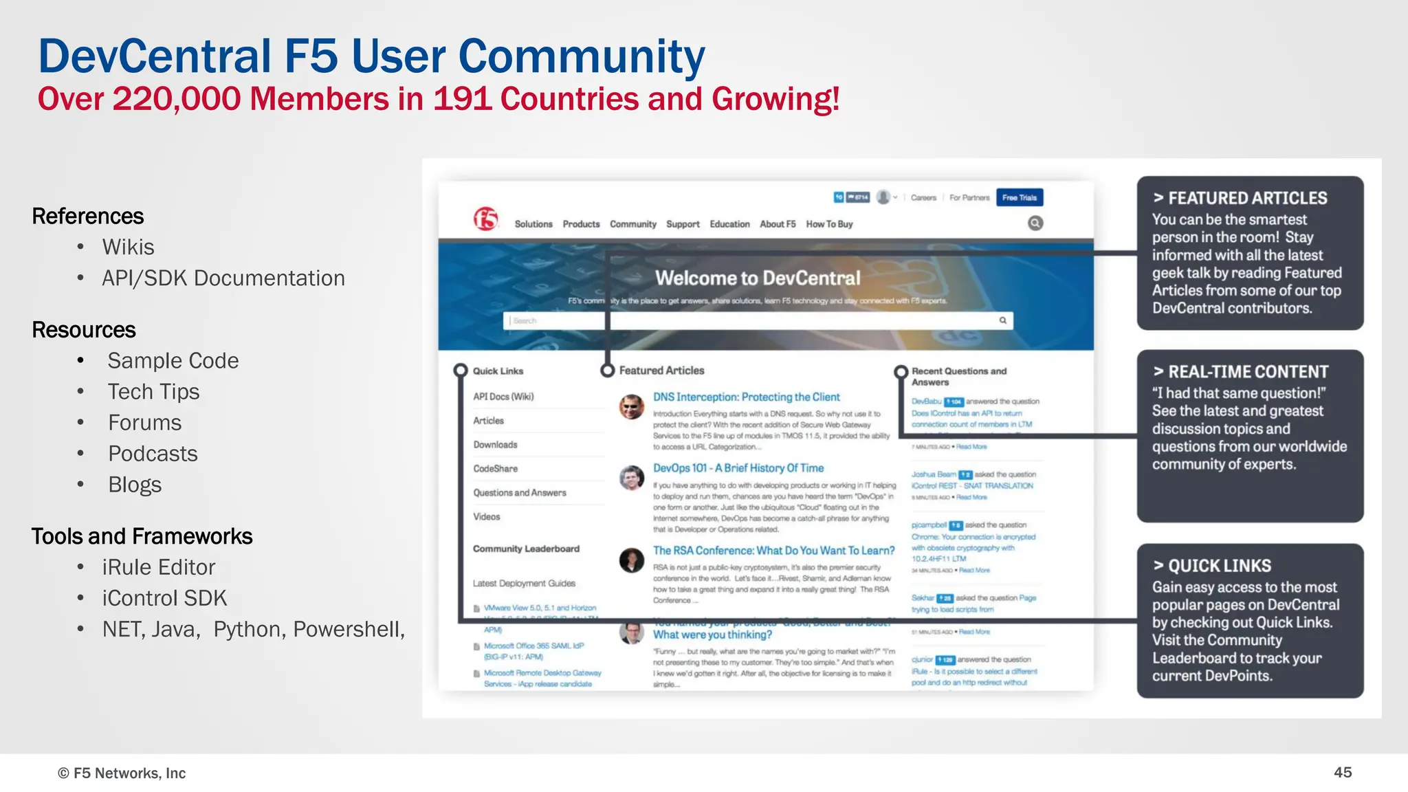Click pjcampbell's points badge

pos(956,525)
